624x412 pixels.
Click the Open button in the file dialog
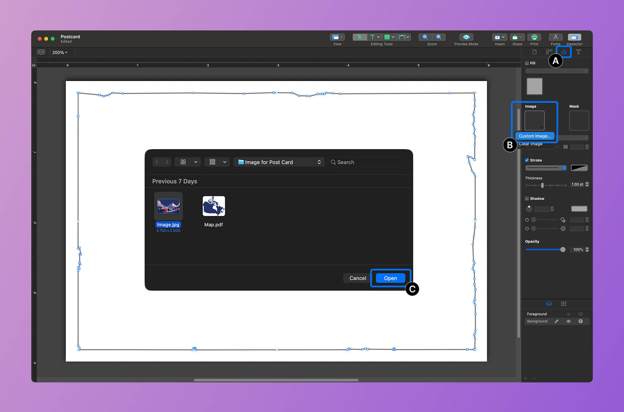[390, 278]
